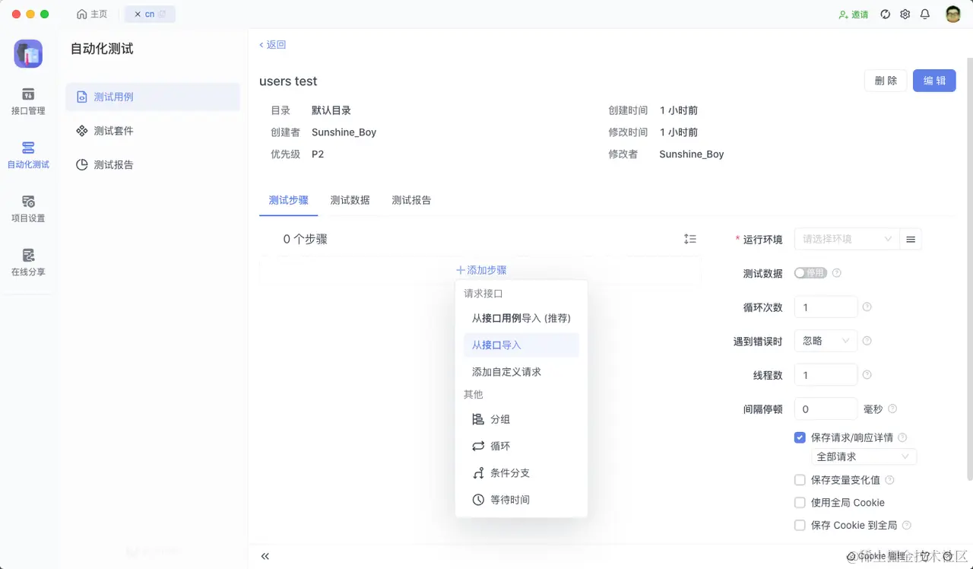Toggle the 测试数据 停用 switch
Image resolution: width=973 pixels, height=569 pixels.
[810, 273]
